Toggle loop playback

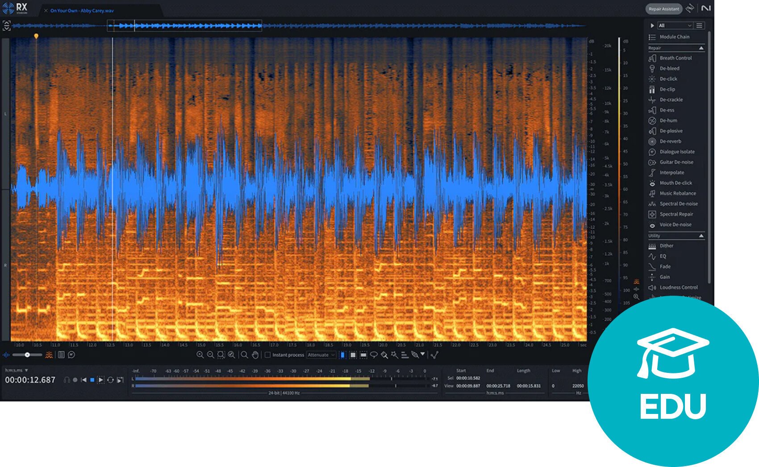point(110,380)
